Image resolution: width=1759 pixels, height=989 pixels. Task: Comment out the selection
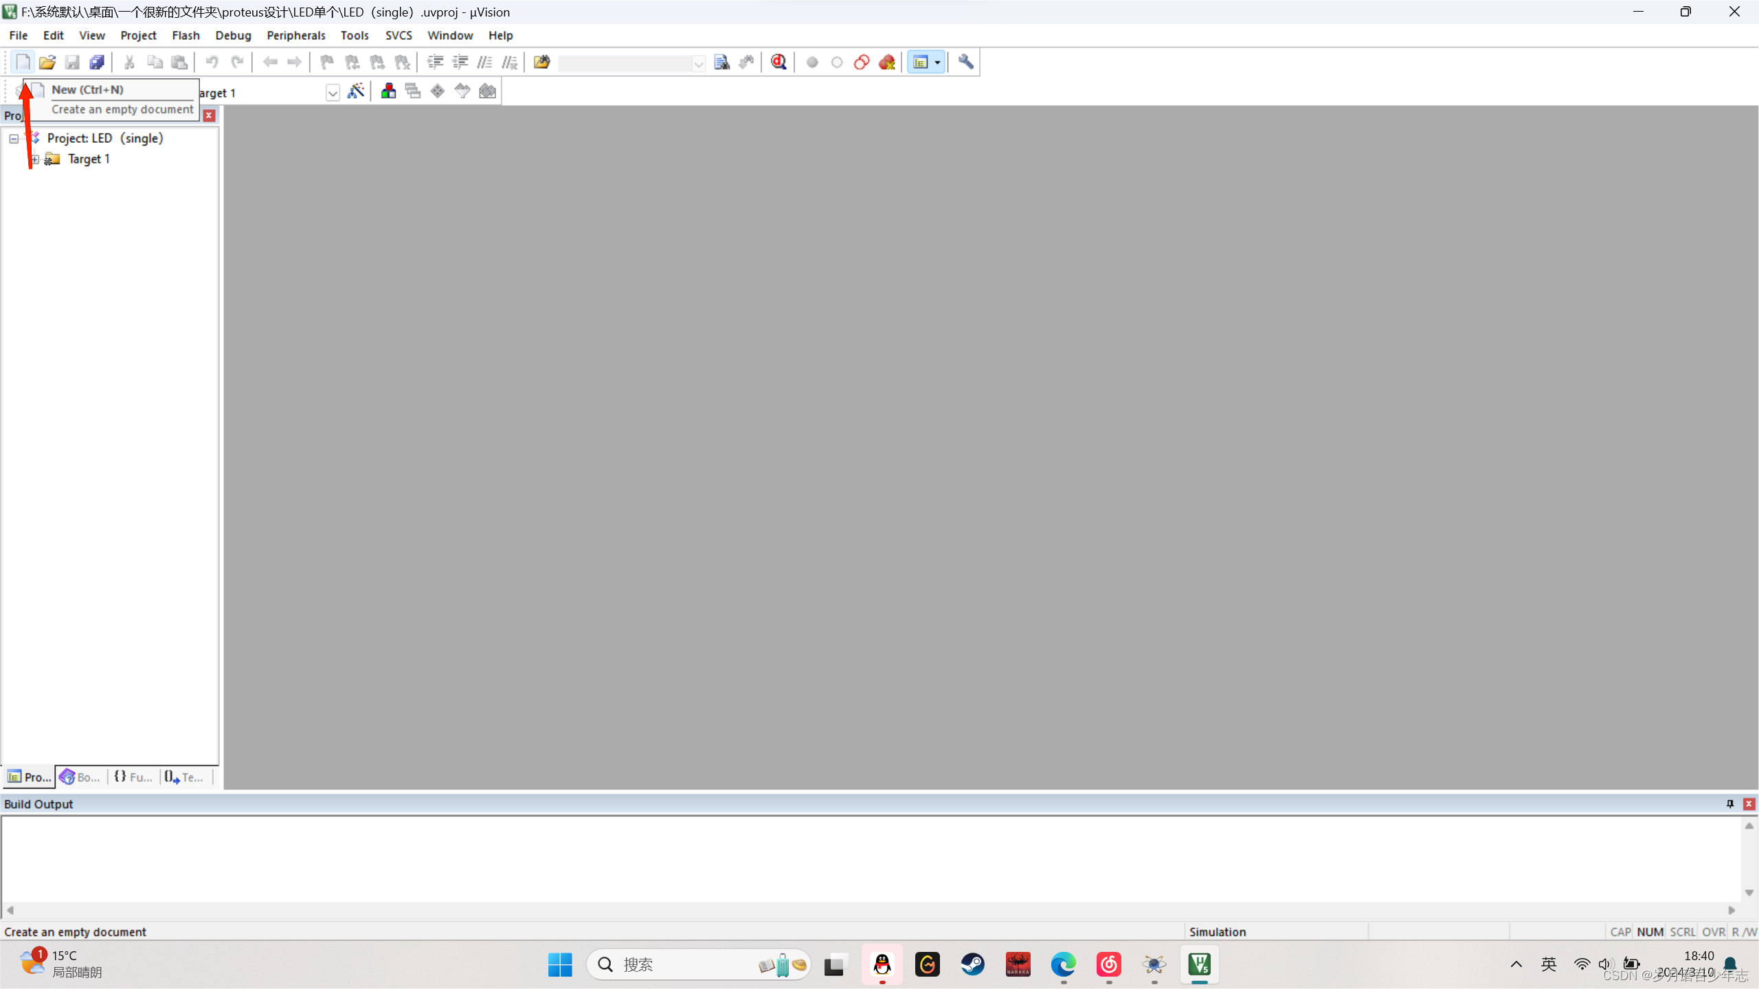(x=484, y=62)
